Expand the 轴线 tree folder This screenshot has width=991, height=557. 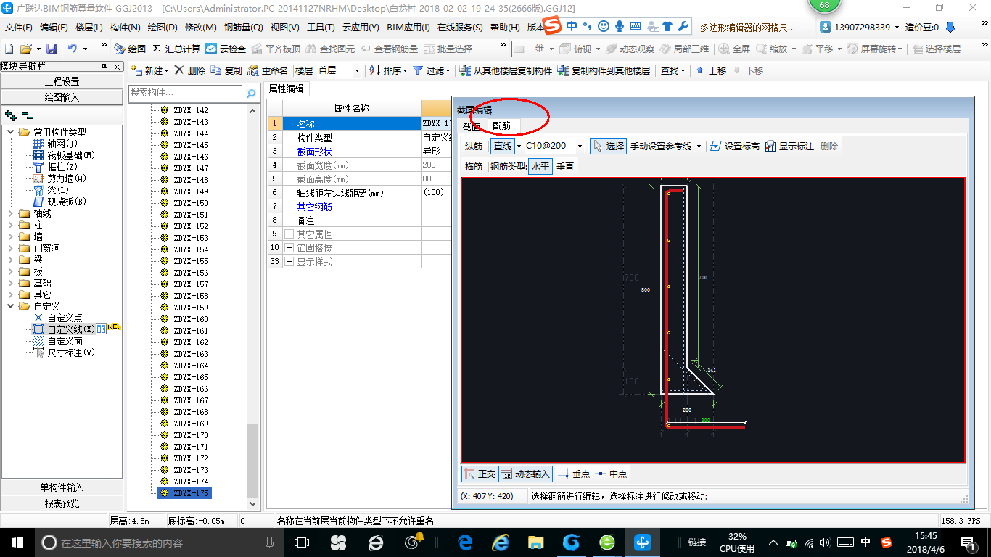12,213
